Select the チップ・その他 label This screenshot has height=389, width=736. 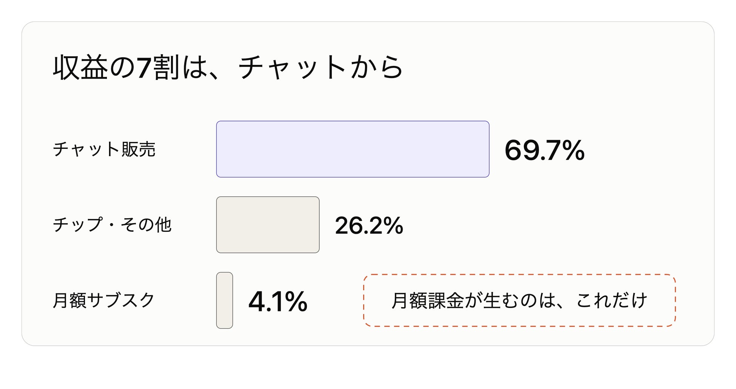[112, 225]
